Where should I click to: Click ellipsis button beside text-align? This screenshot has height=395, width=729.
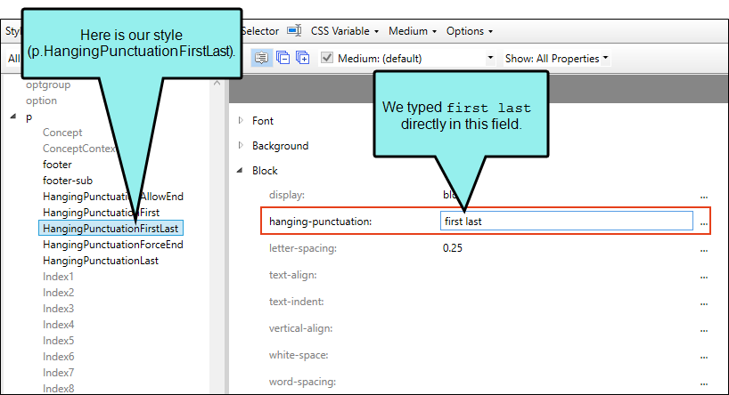tap(704, 275)
